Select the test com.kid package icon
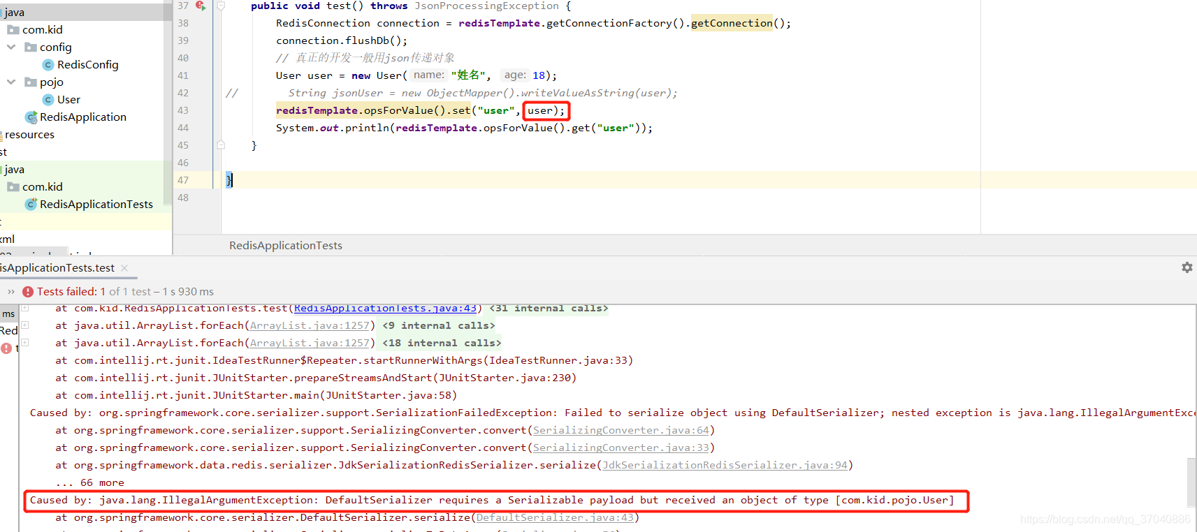Screen dimensions: 1197x532 (x=13, y=187)
